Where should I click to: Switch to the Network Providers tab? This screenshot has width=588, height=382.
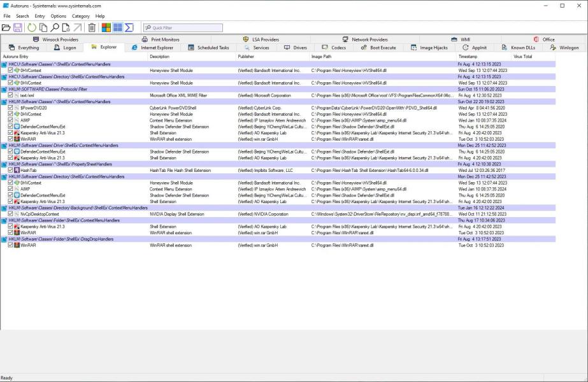[x=365, y=39]
